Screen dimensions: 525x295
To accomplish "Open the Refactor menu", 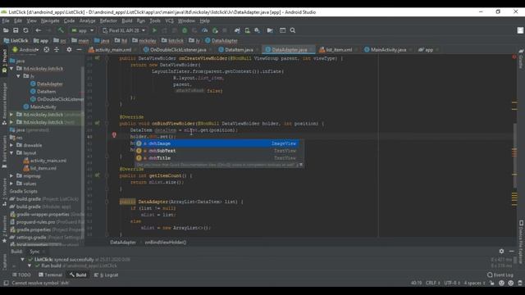I will [108, 20].
